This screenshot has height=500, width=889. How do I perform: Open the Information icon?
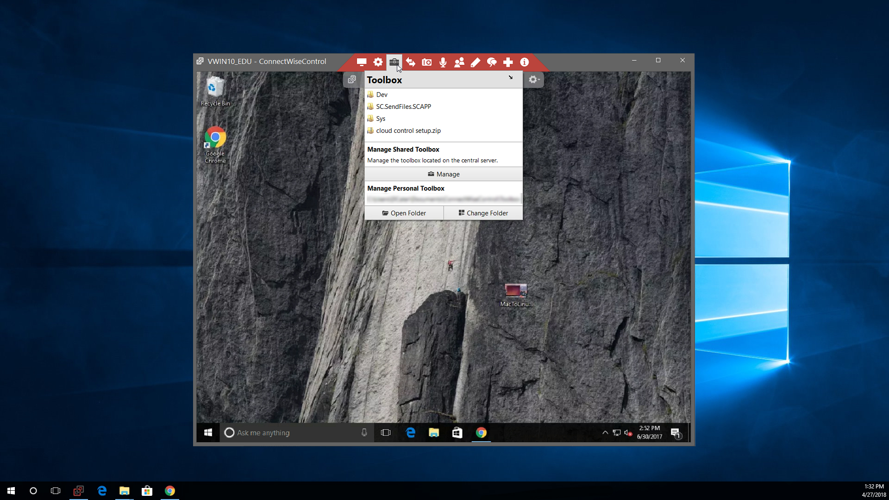524,62
